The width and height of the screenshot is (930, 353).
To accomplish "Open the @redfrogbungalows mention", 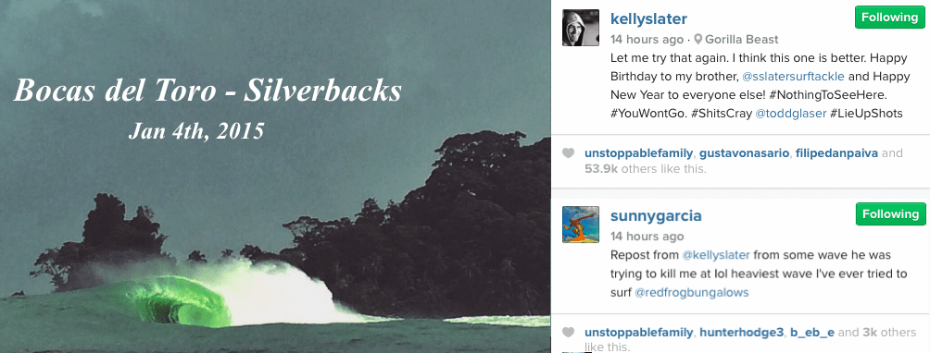I will coord(692,292).
